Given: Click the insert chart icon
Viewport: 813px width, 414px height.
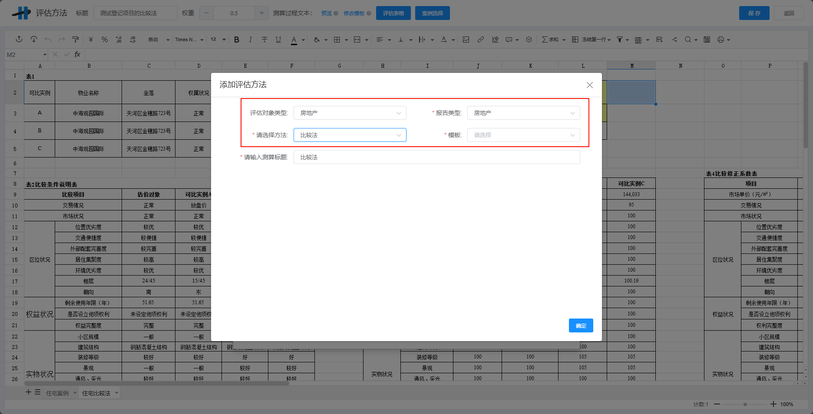Looking at the screenshot, I should pyautogui.click(x=495, y=39).
